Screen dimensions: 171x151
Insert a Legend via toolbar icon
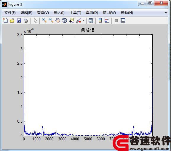click(107, 20)
